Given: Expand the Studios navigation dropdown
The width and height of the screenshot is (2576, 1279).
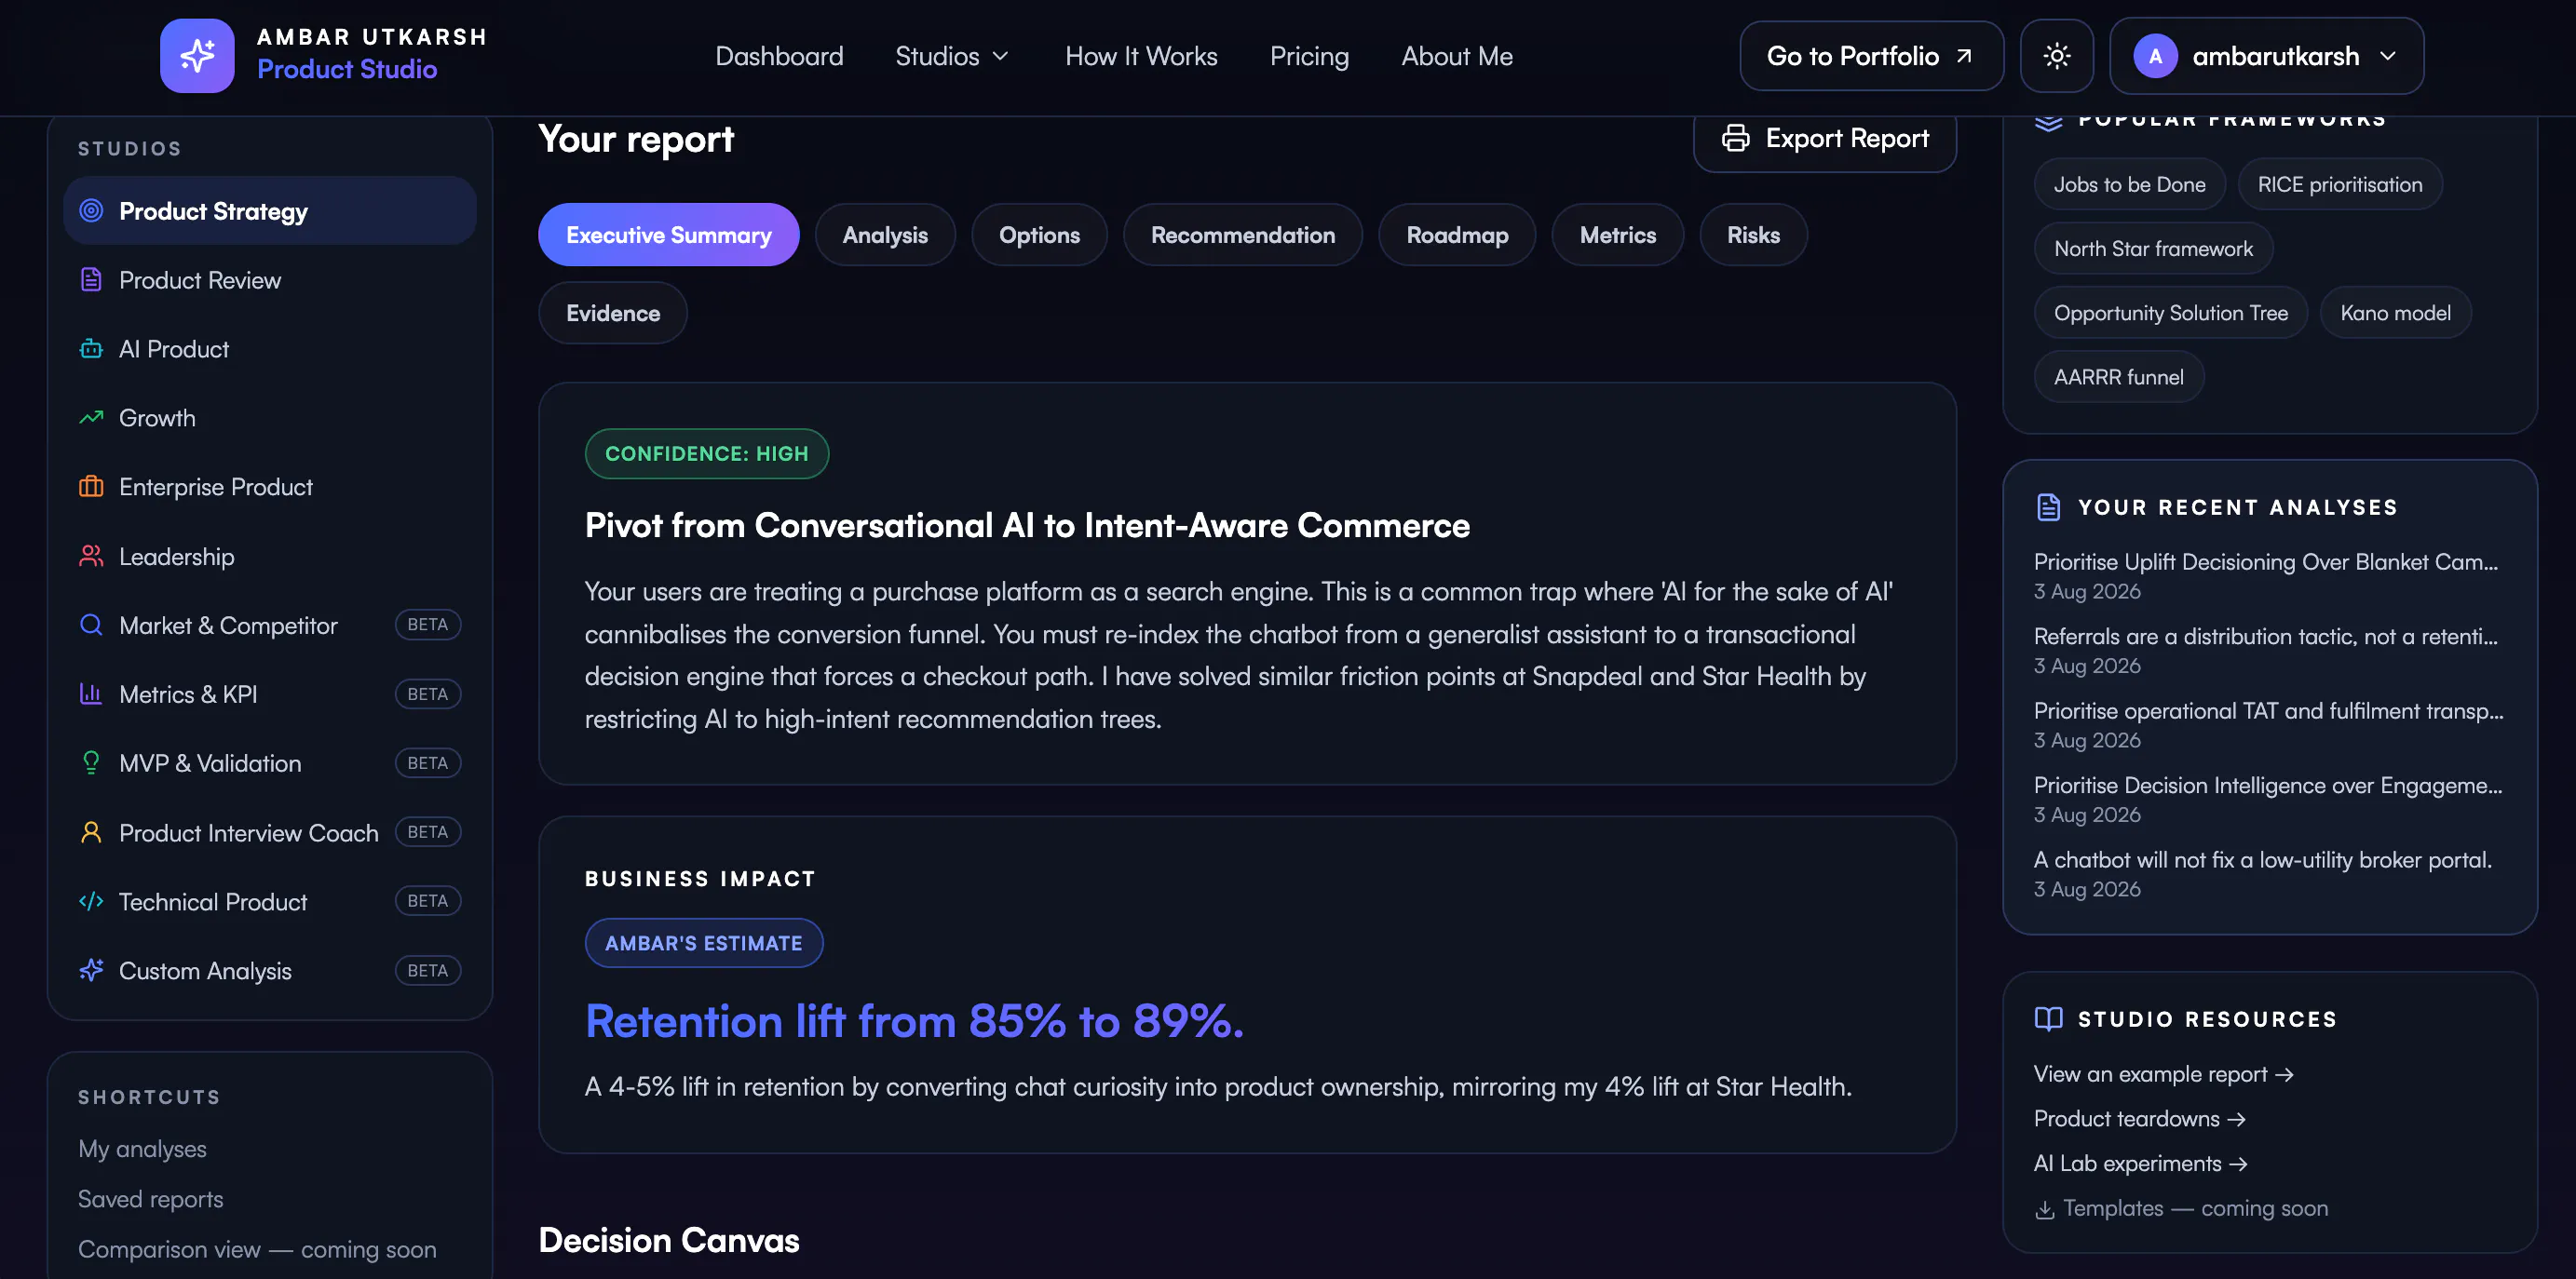Looking at the screenshot, I should [x=952, y=56].
